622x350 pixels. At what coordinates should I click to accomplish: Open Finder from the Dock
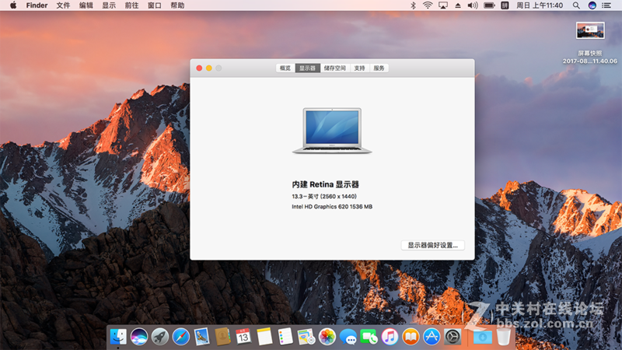pos(118,337)
